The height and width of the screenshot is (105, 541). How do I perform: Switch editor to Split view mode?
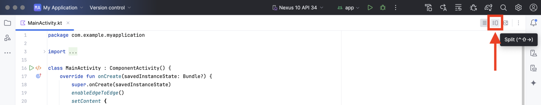pos(495,23)
